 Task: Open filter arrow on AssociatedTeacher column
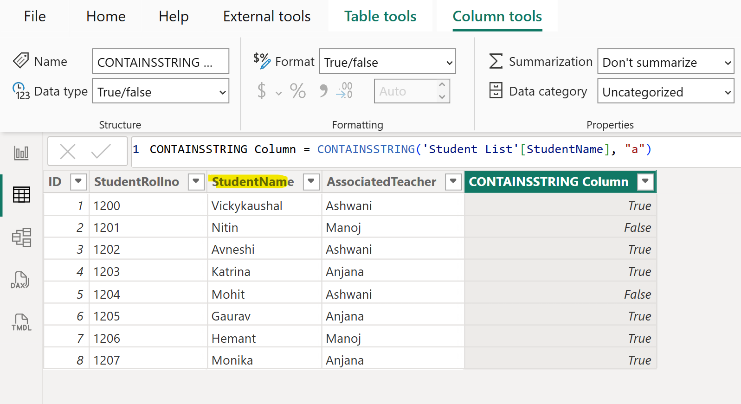coord(453,181)
